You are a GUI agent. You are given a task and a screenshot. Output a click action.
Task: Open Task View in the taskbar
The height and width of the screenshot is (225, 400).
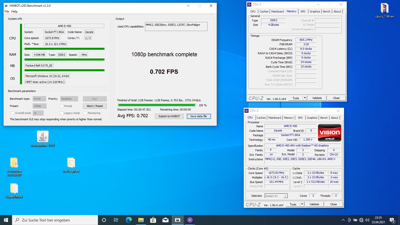point(116,220)
